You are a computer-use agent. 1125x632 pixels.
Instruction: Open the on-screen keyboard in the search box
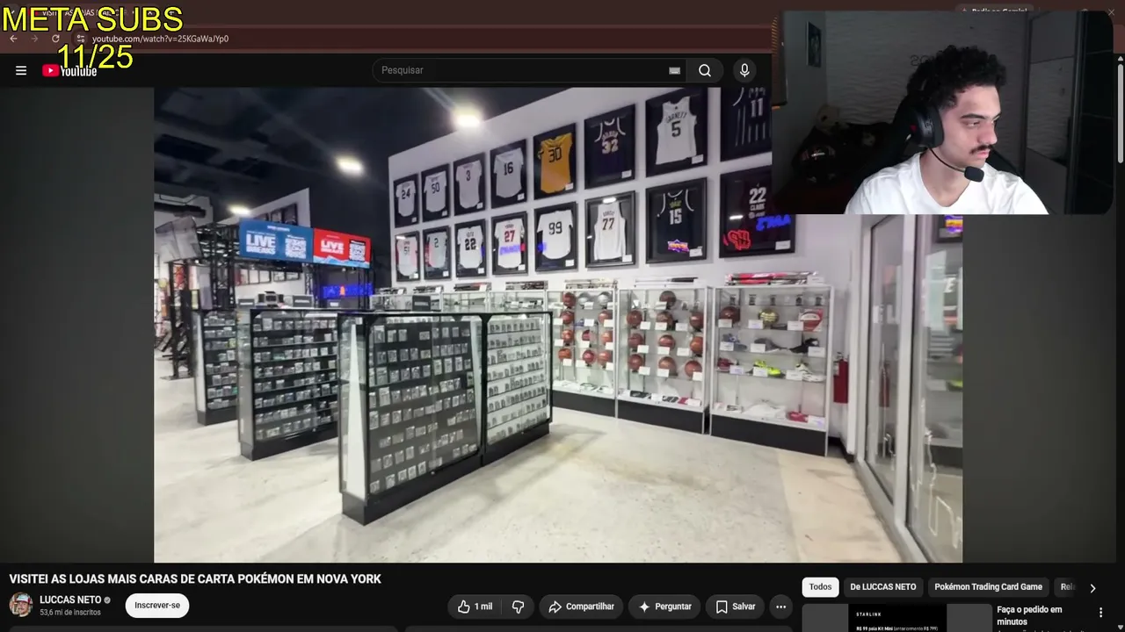674,70
